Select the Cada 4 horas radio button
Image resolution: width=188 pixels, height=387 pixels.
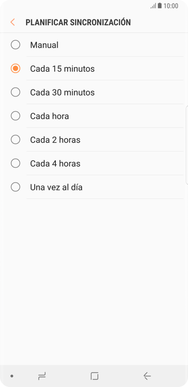(x=15, y=163)
